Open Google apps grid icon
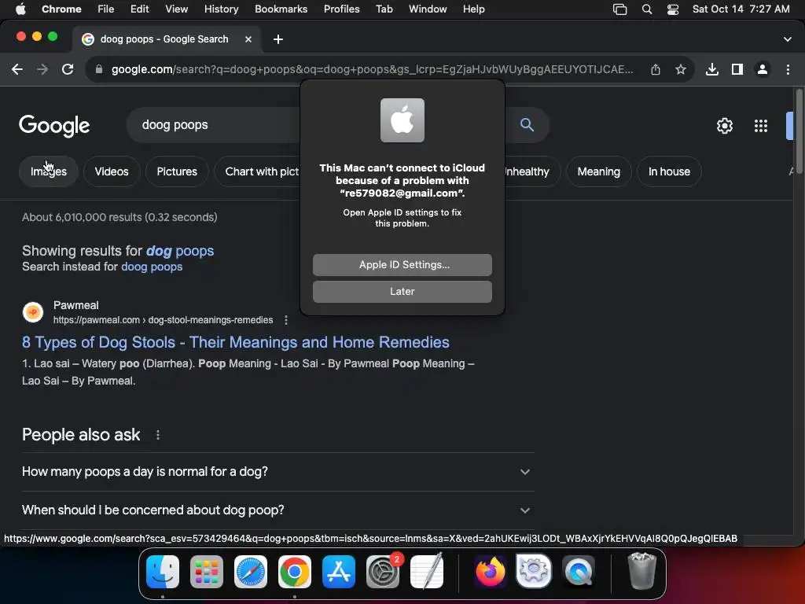Screen dimensions: 805x604 pyautogui.click(x=760, y=126)
